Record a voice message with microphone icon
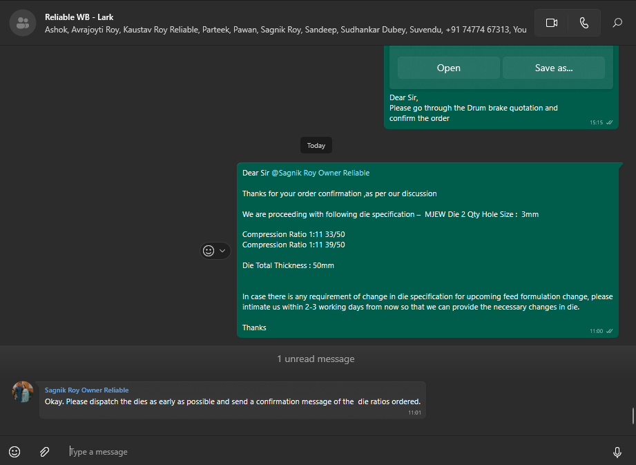The width and height of the screenshot is (636, 465). (617, 452)
